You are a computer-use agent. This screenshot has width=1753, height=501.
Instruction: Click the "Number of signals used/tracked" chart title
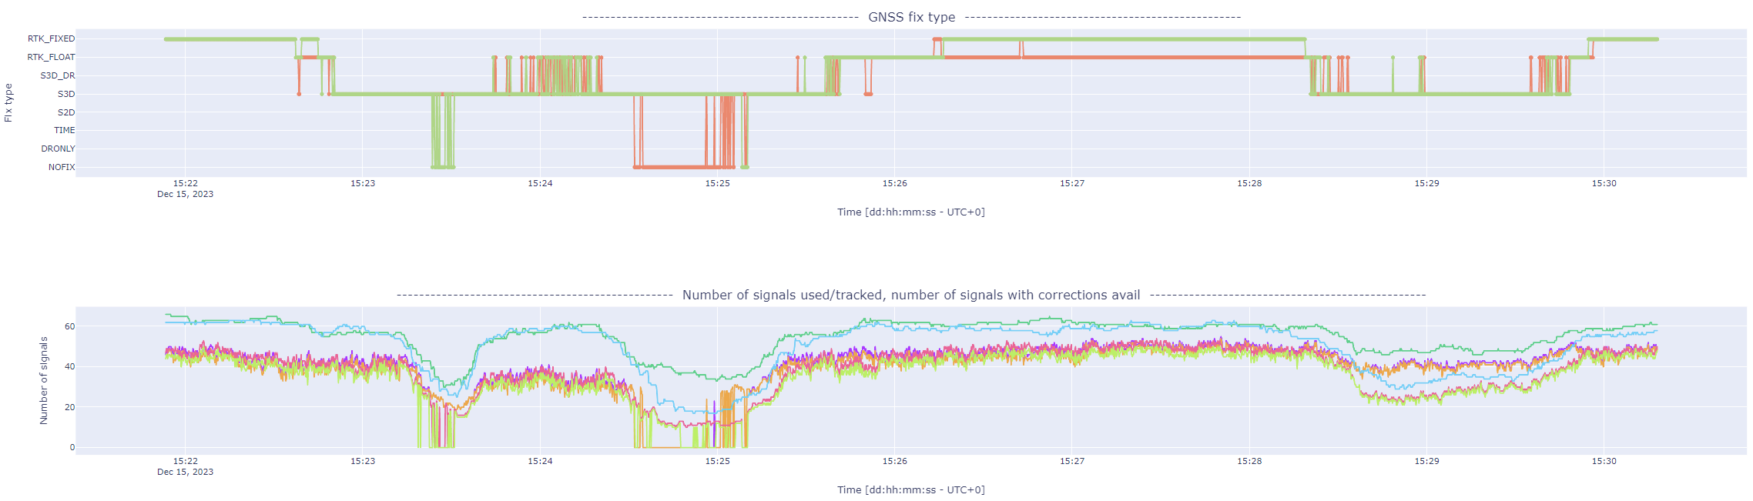[910, 295]
